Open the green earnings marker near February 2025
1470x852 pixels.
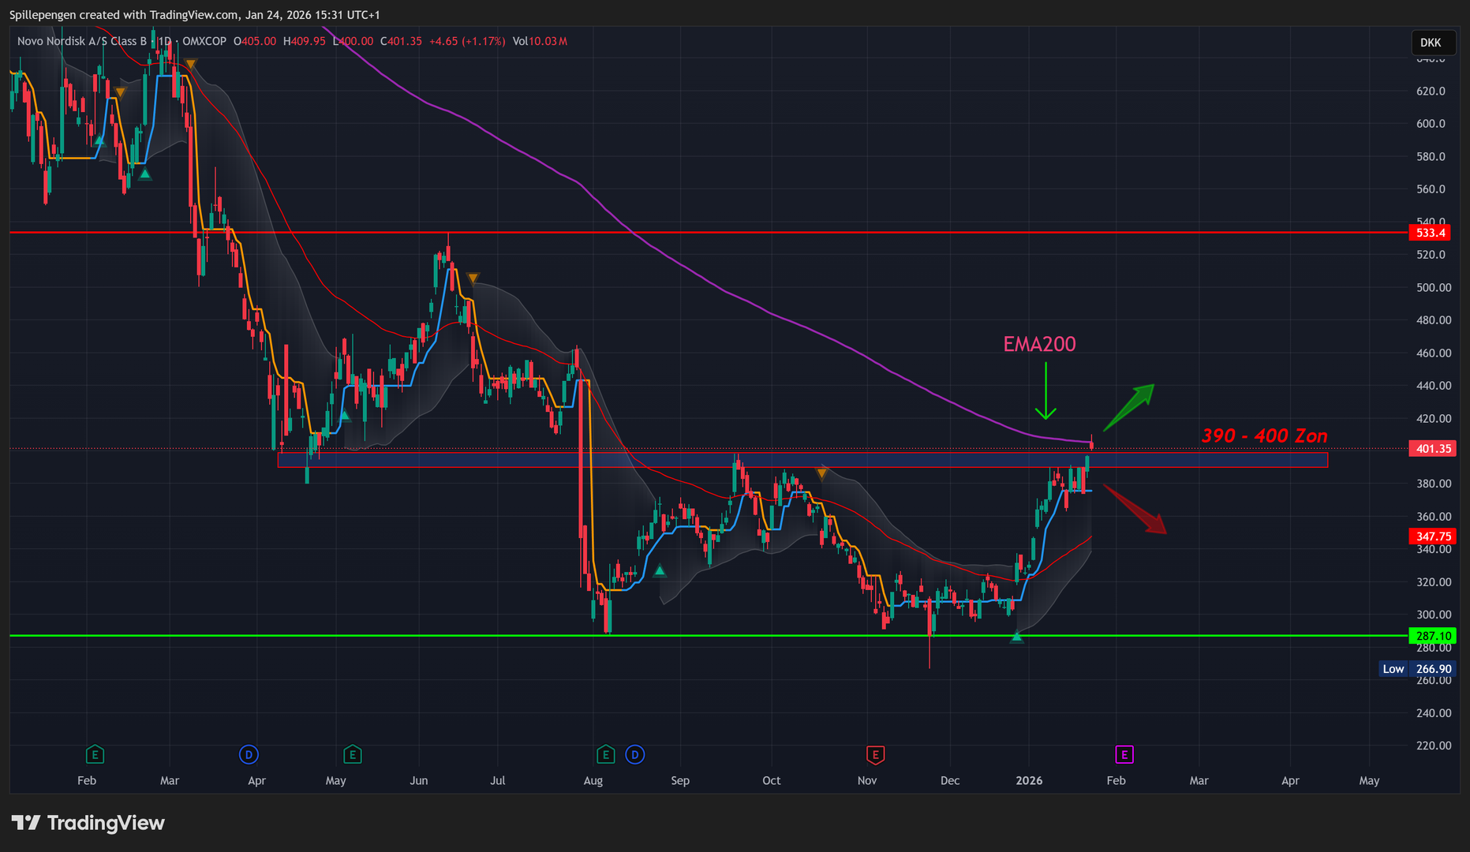95,755
